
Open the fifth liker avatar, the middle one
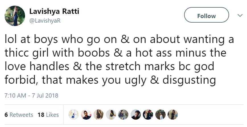[123, 115]
